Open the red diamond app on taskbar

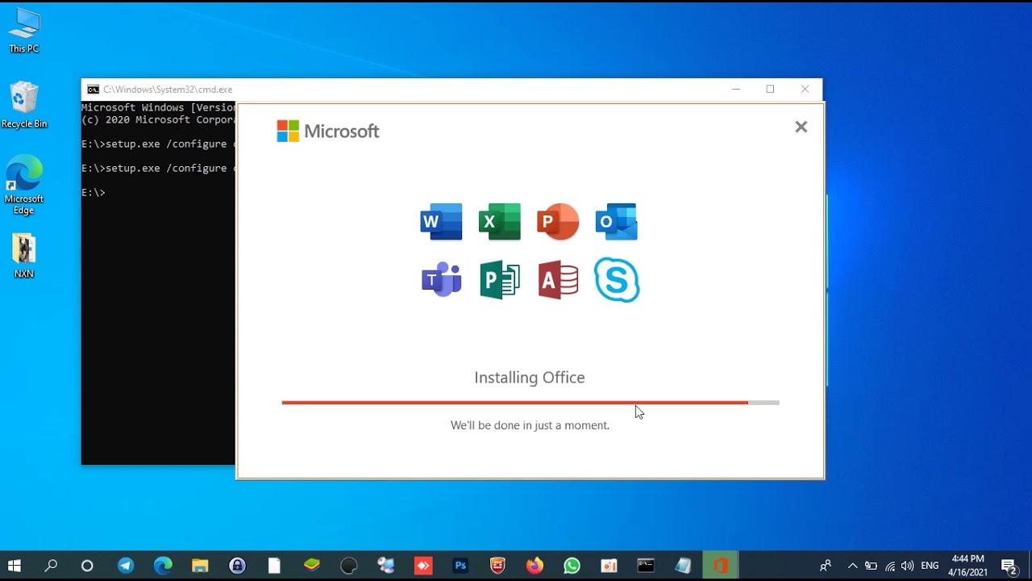click(423, 566)
